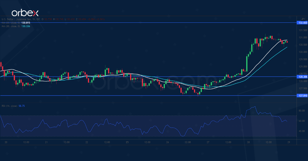Click the 1h timeframe label
The image size is (308, 161).
tap(33, 19)
